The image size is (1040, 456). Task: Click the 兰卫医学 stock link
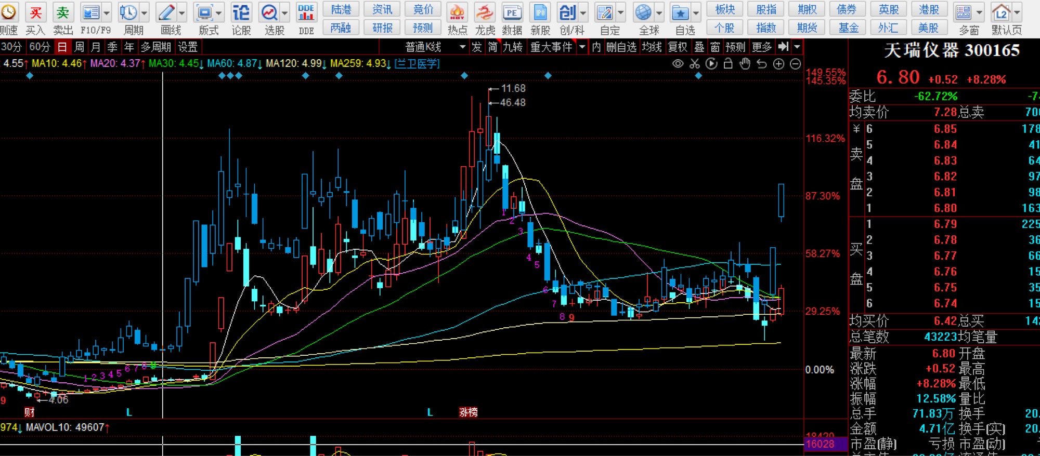[x=417, y=63]
